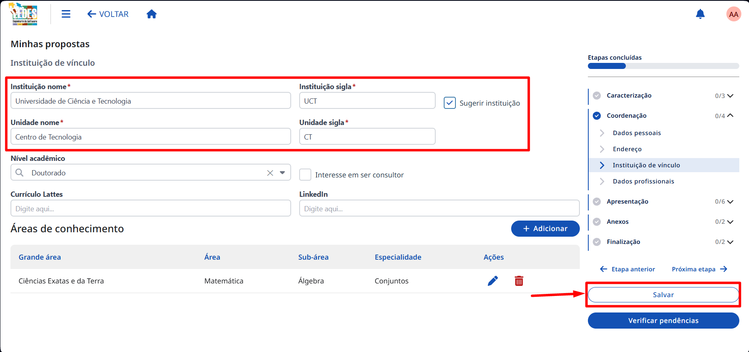749x352 pixels.
Task: Edit the Matemática knowledge area row
Action: [493, 281]
